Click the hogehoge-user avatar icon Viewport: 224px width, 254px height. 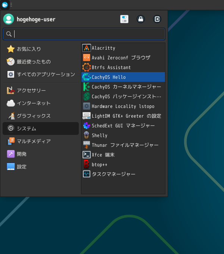pyautogui.click(x=9, y=19)
